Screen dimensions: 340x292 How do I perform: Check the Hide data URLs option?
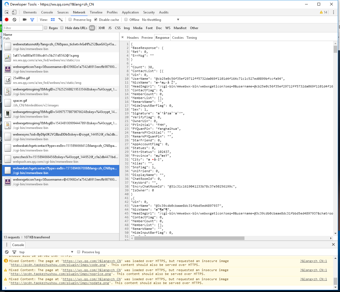pos(62,28)
